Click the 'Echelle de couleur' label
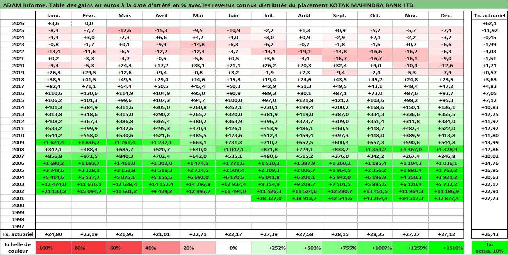This screenshot has width=508, height=255. pyautogui.click(x=18, y=248)
